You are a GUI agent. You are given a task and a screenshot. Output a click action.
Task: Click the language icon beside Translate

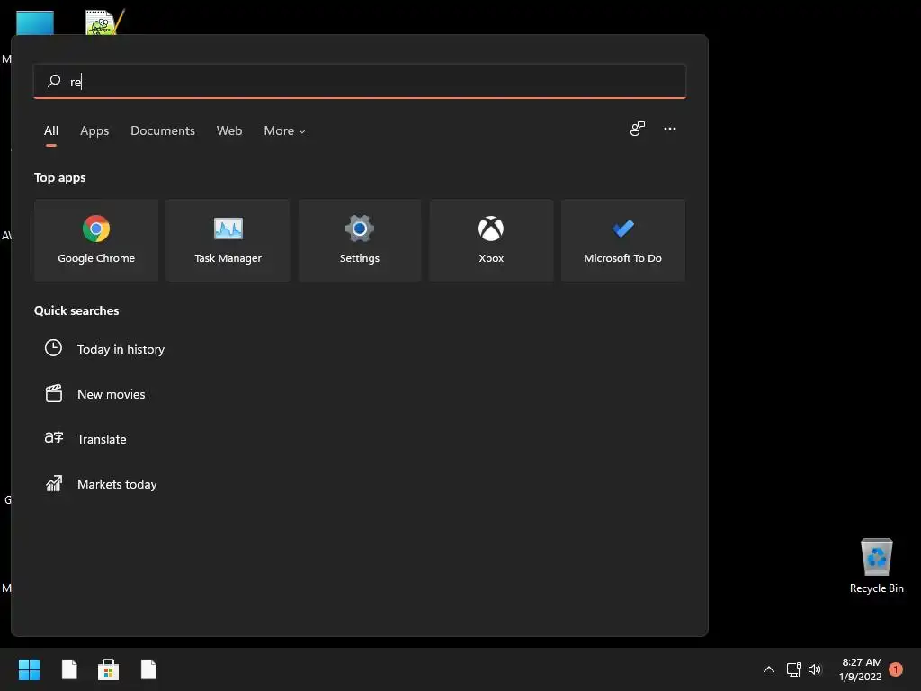coord(53,438)
